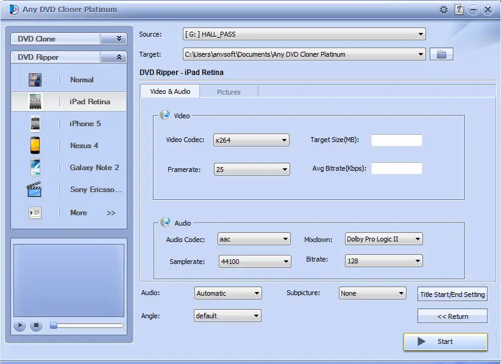Click the Start button
This screenshot has height=364, width=501.
click(446, 341)
